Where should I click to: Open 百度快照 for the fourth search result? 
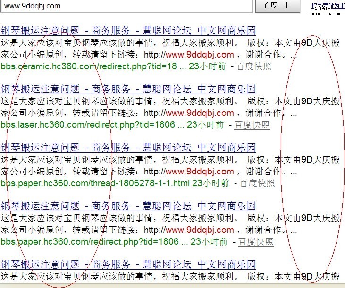click(x=256, y=242)
